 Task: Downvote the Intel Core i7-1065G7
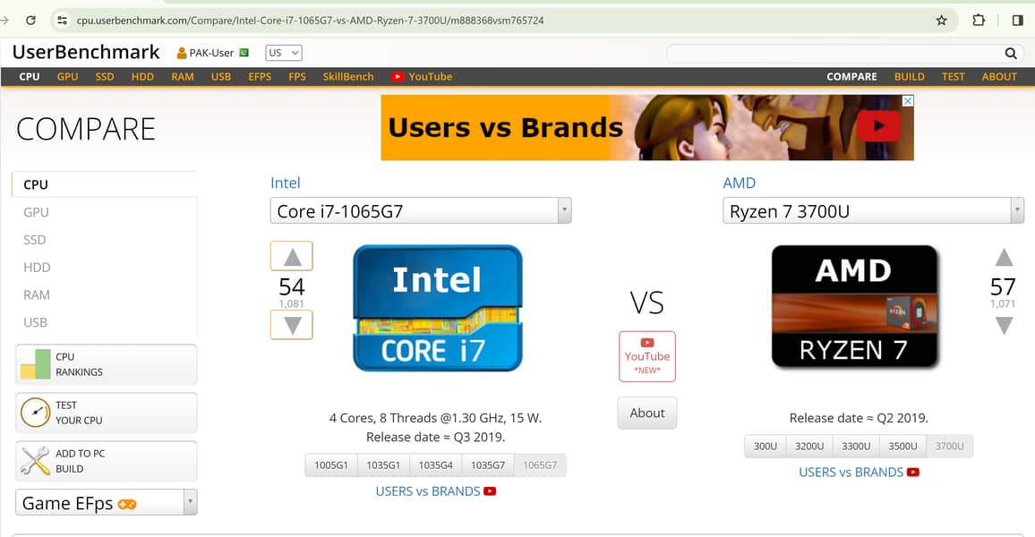click(x=292, y=325)
